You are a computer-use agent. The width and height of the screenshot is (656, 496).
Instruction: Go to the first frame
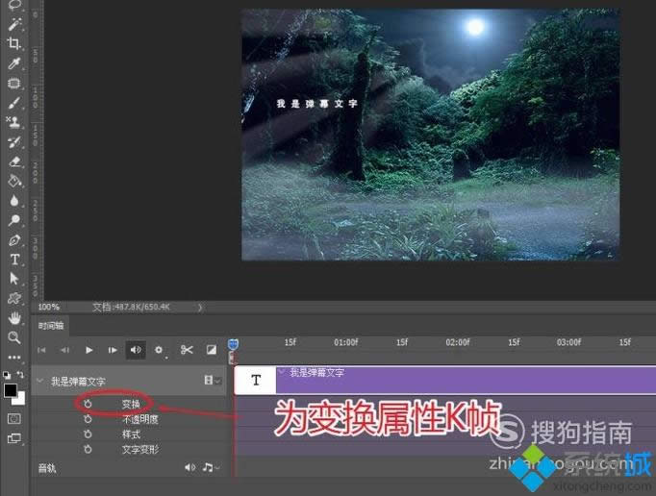[x=41, y=350]
